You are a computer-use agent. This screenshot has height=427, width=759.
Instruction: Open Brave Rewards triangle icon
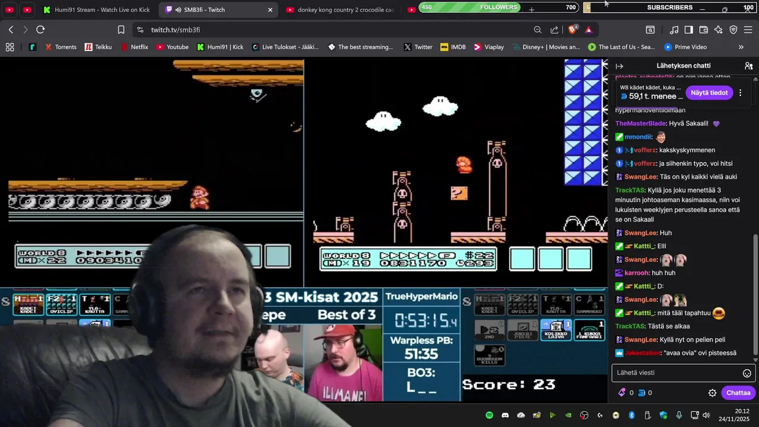pyautogui.click(x=589, y=30)
